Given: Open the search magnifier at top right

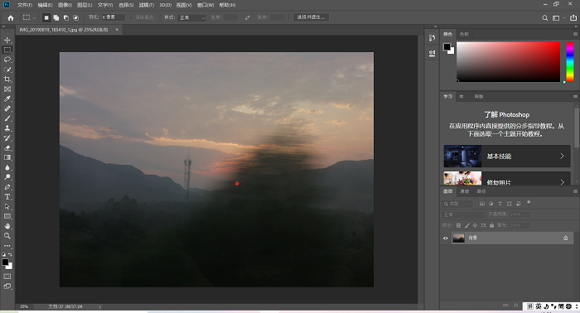Looking at the screenshot, I should [x=545, y=17].
